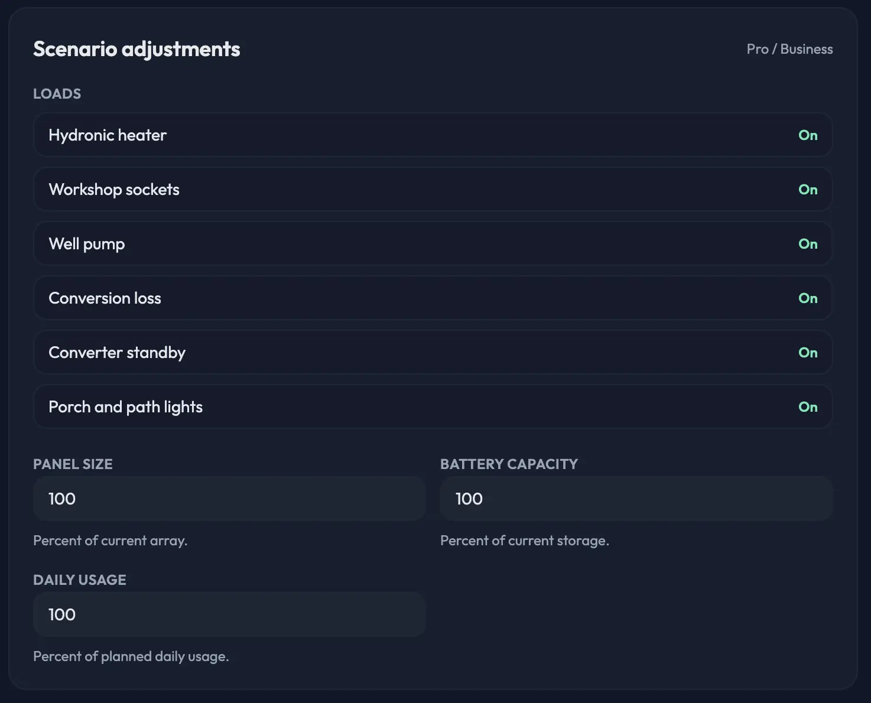Click the PANEL SIZE field label
This screenshot has width=871, height=703.
tap(73, 464)
